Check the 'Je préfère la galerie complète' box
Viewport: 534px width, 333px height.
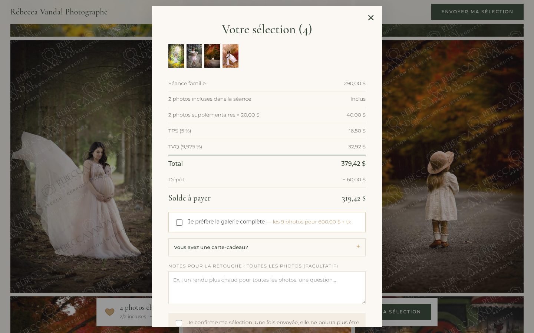click(x=179, y=222)
